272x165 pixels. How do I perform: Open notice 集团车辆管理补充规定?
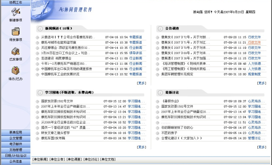(177, 74)
